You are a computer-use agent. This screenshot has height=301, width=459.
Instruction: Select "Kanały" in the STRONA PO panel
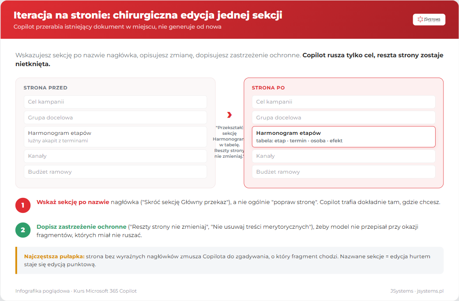pyautogui.click(x=344, y=156)
